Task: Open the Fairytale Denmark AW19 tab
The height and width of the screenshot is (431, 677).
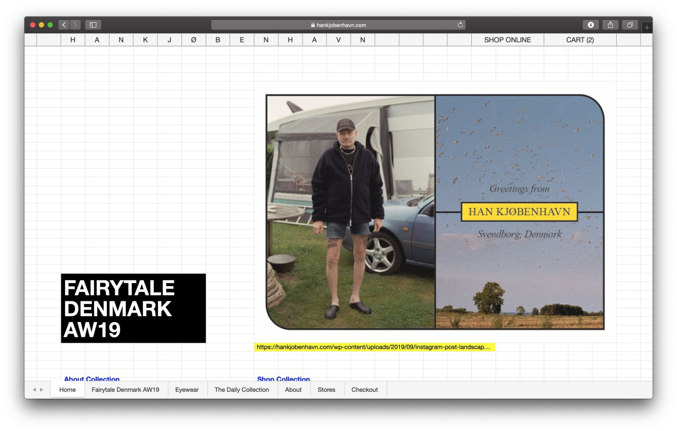Action: [125, 390]
